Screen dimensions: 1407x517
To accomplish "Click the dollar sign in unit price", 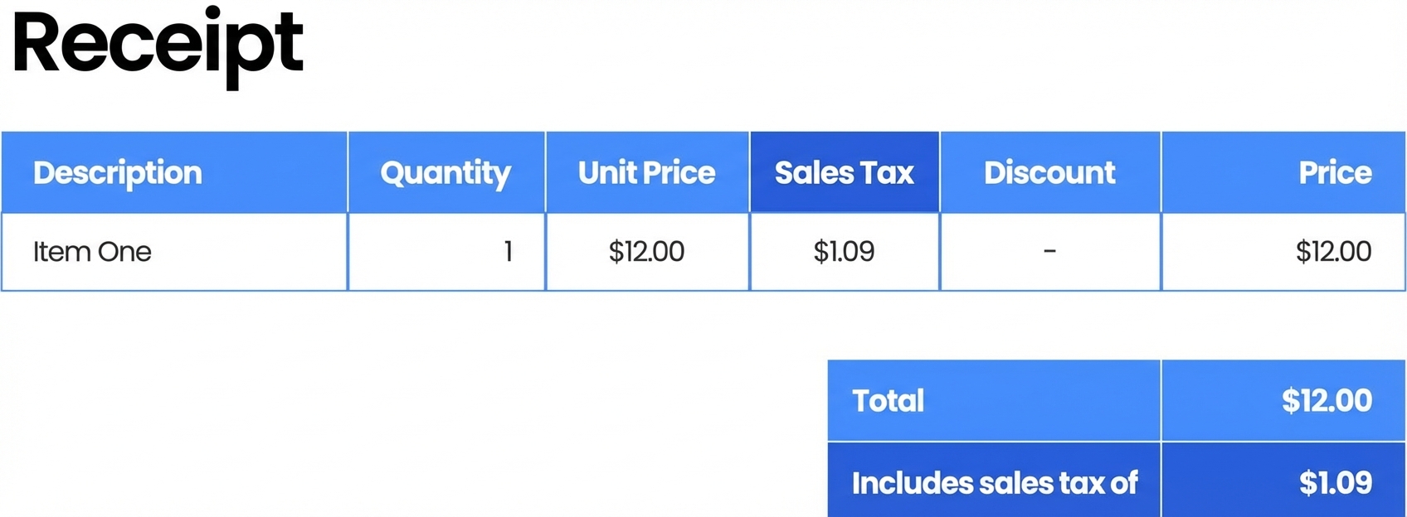I will click(616, 252).
